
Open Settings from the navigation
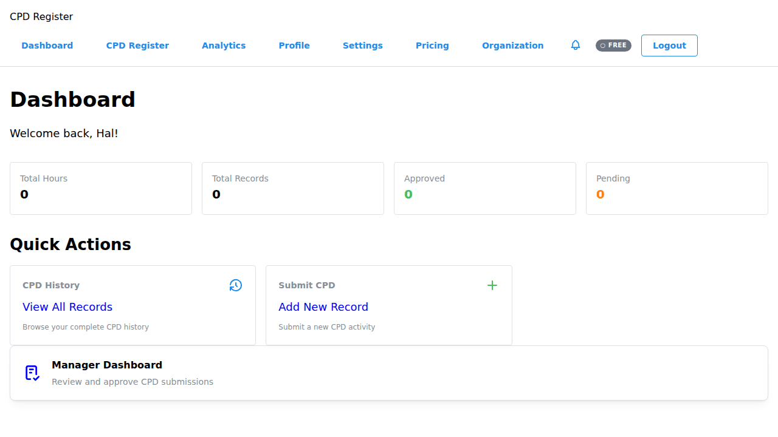coord(362,46)
